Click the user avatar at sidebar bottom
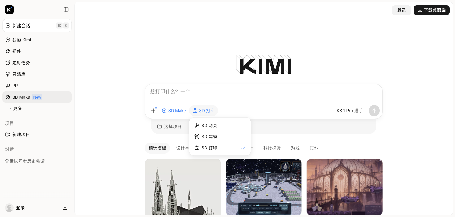 [9, 208]
